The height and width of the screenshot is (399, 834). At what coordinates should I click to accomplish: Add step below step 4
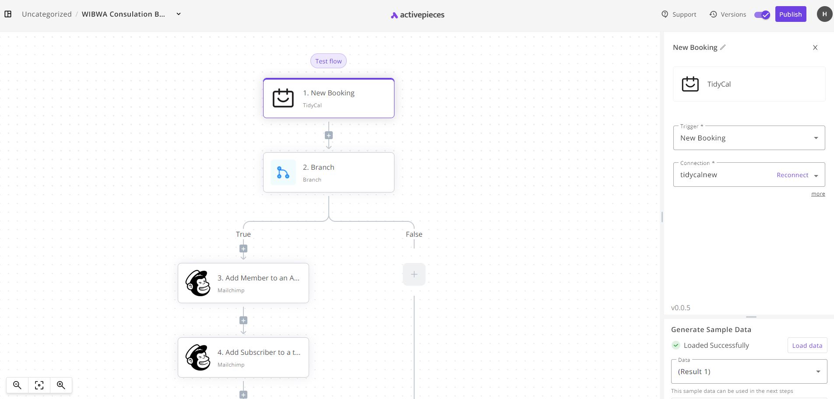tap(243, 395)
